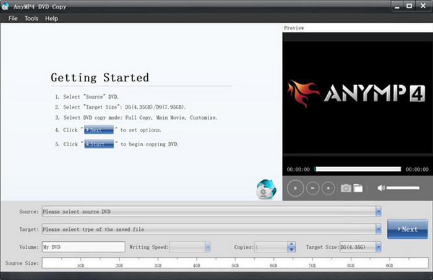
Task: Adjust the volume slider
Action: (403, 187)
